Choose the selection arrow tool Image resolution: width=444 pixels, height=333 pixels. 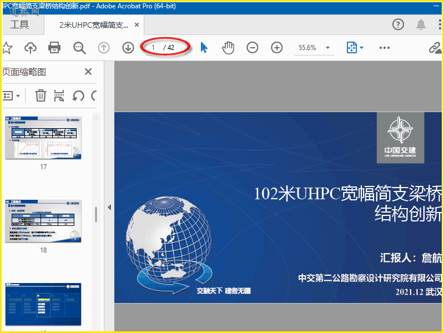pos(204,48)
